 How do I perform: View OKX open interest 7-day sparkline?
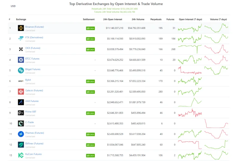point(190,49)
